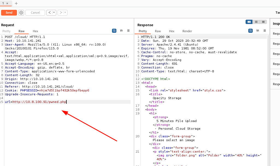Switch Response view to Hex tab
Viewport: 280px width, 166px height.
[172, 31]
